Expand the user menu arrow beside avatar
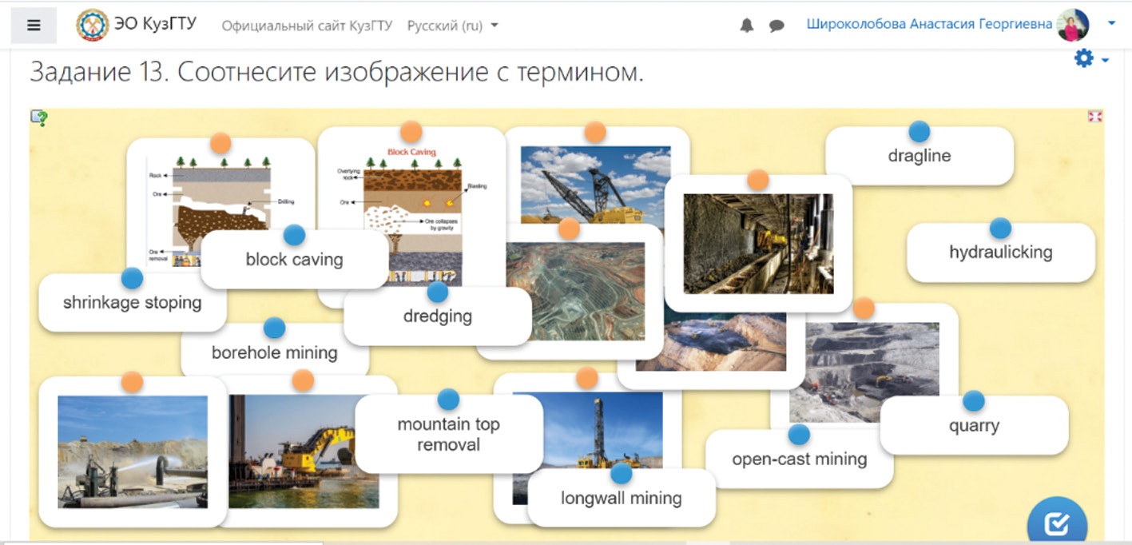Image resolution: width=1132 pixels, height=545 pixels. 1111,24
